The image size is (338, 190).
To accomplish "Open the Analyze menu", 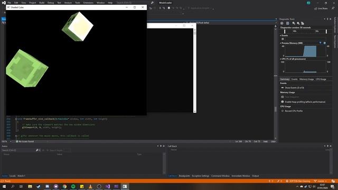I will pyautogui.click(x=68, y=3).
